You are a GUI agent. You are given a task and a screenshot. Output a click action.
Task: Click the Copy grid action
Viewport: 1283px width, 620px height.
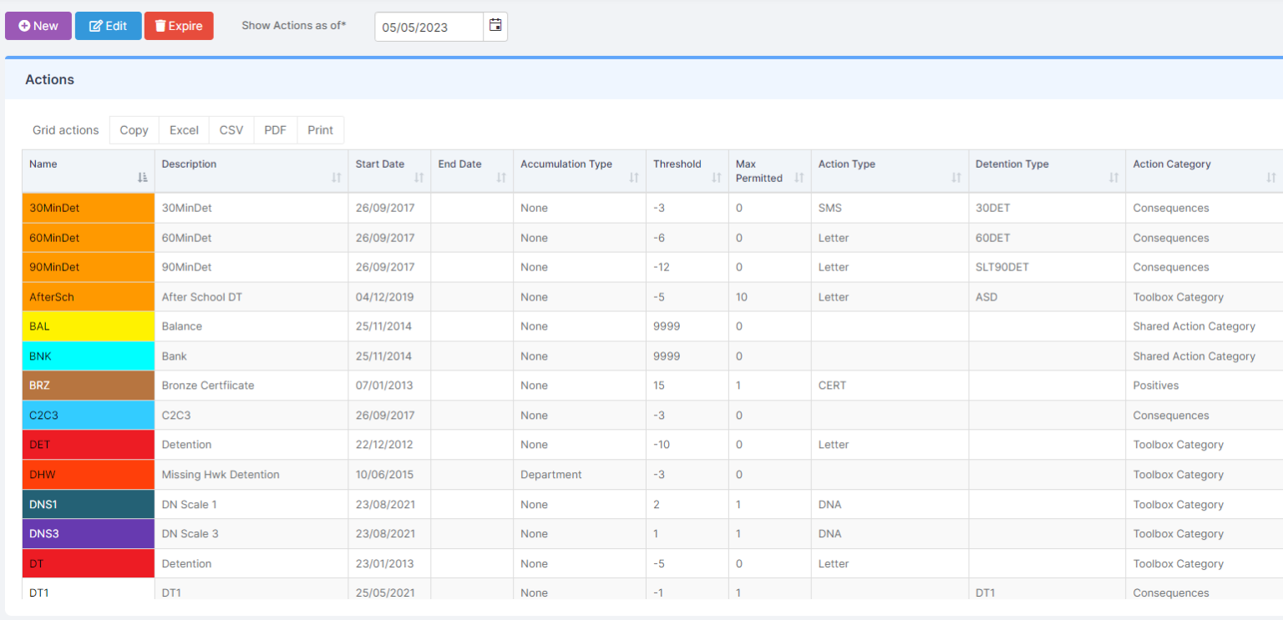(134, 130)
